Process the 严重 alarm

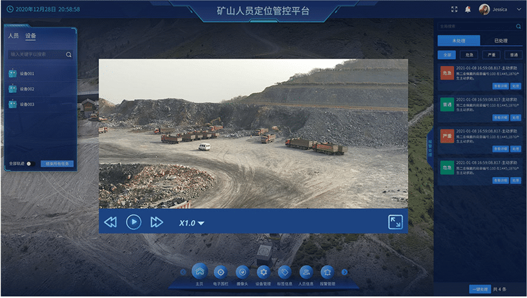516,148
